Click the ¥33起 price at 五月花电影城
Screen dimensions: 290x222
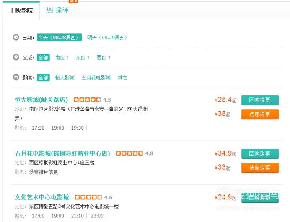(x=222, y=167)
